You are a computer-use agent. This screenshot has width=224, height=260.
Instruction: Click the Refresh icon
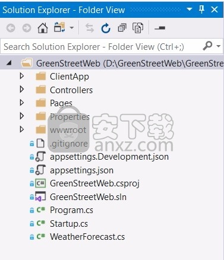[106, 28]
